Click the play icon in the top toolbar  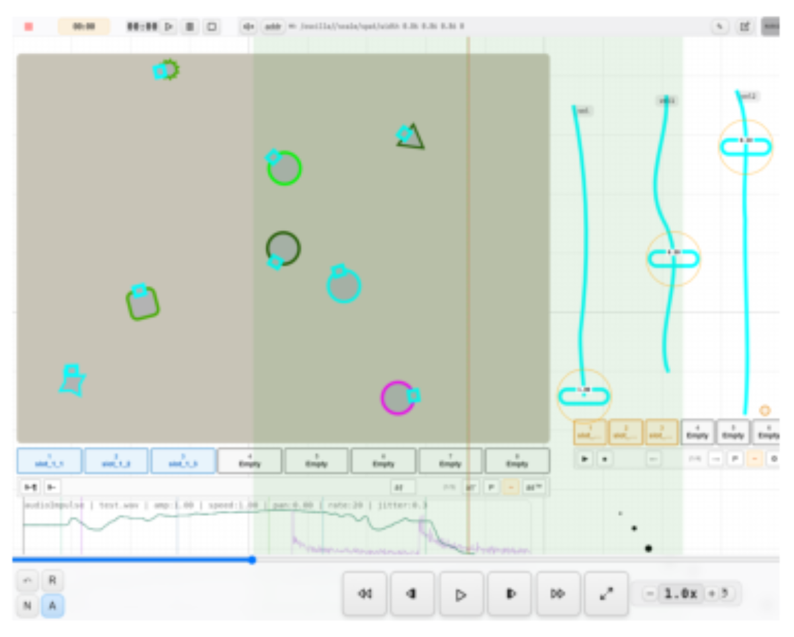[x=169, y=26]
